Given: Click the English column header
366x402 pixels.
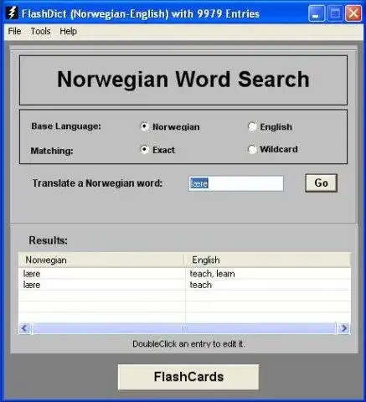Looking at the screenshot, I should tap(267, 260).
